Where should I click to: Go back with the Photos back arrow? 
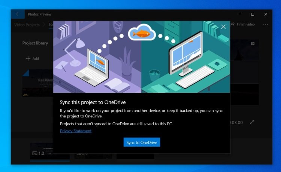point(18,14)
